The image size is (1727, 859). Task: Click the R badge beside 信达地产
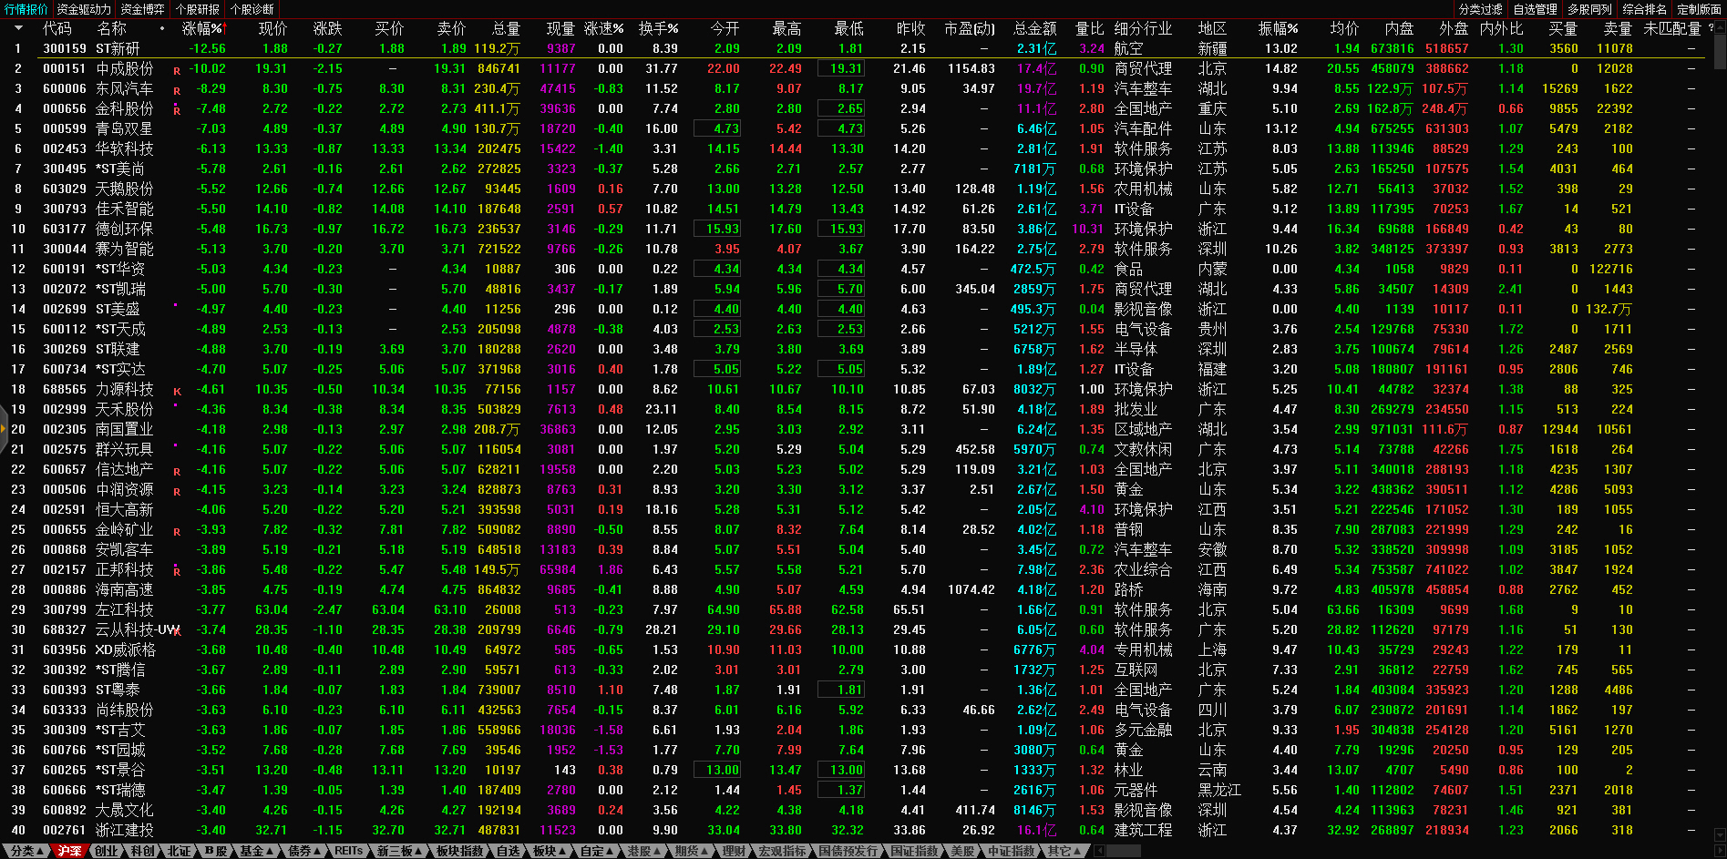click(177, 472)
